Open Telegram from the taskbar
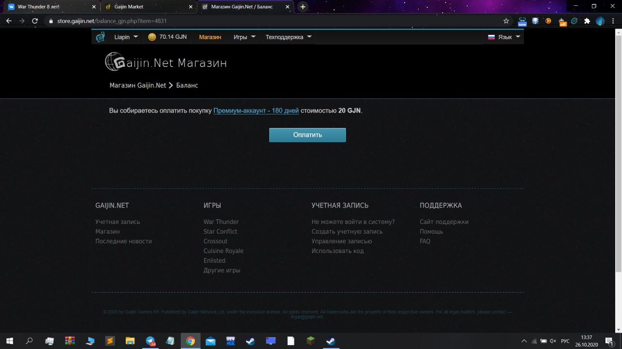 [x=150, y=341]
